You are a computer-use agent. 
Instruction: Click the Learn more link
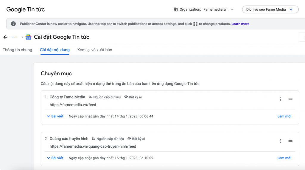[240, 24]
